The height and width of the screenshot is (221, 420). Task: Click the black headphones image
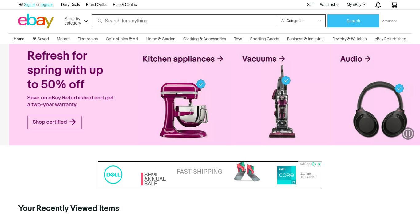pyautogui.click(x=380, y=110)
